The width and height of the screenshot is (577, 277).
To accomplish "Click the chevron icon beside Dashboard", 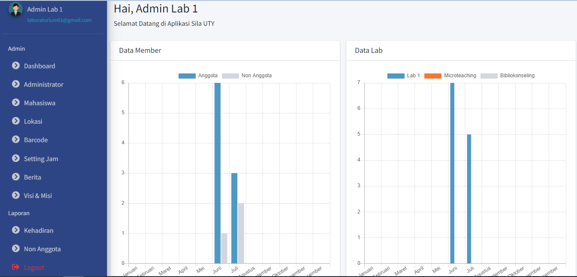I will pos(16,66).
